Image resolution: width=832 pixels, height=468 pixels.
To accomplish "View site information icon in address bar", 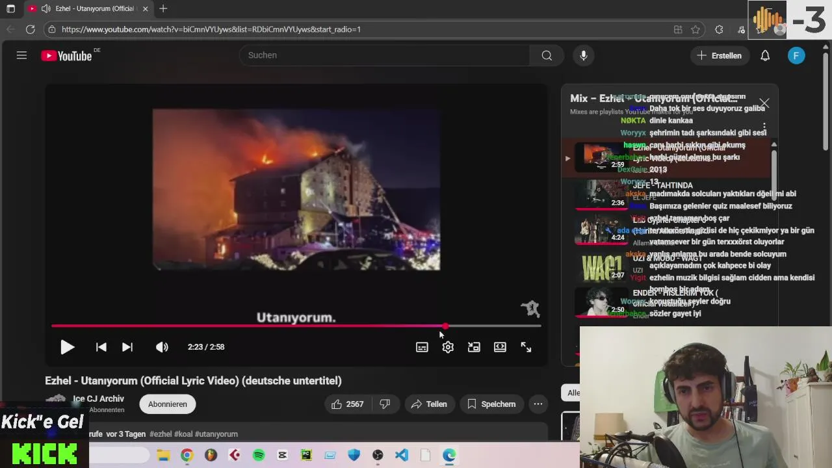I will 52,29.
